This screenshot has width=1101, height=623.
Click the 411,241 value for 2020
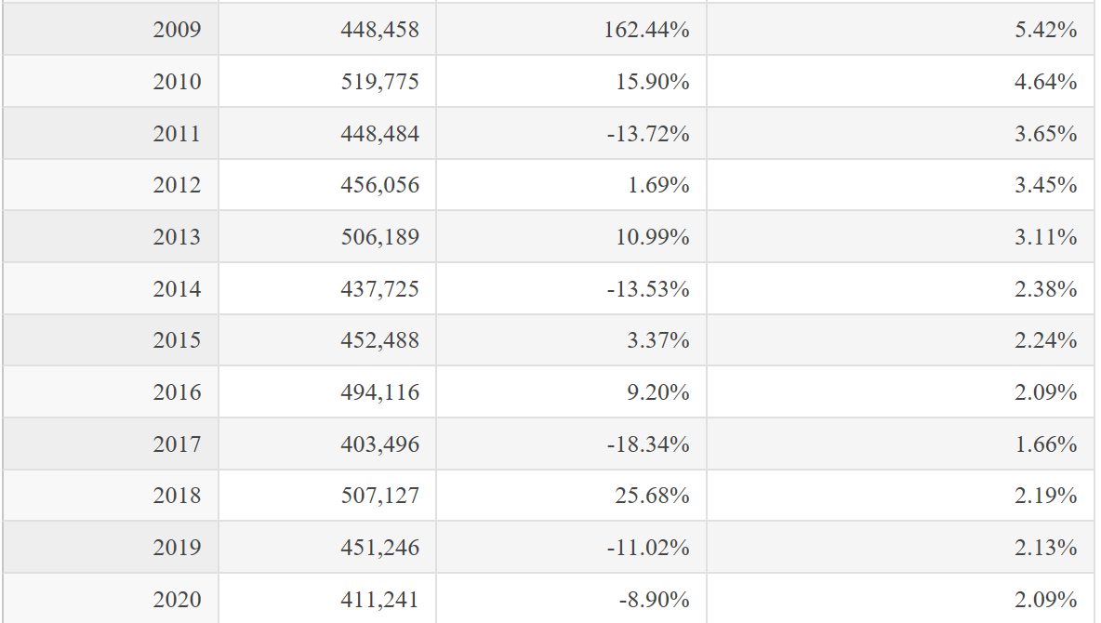point(327,599)
